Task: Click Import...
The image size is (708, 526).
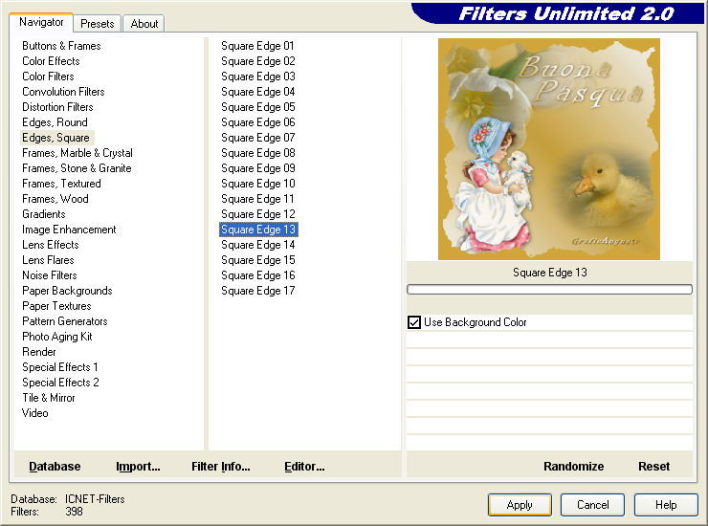Action: pos(138,467)
